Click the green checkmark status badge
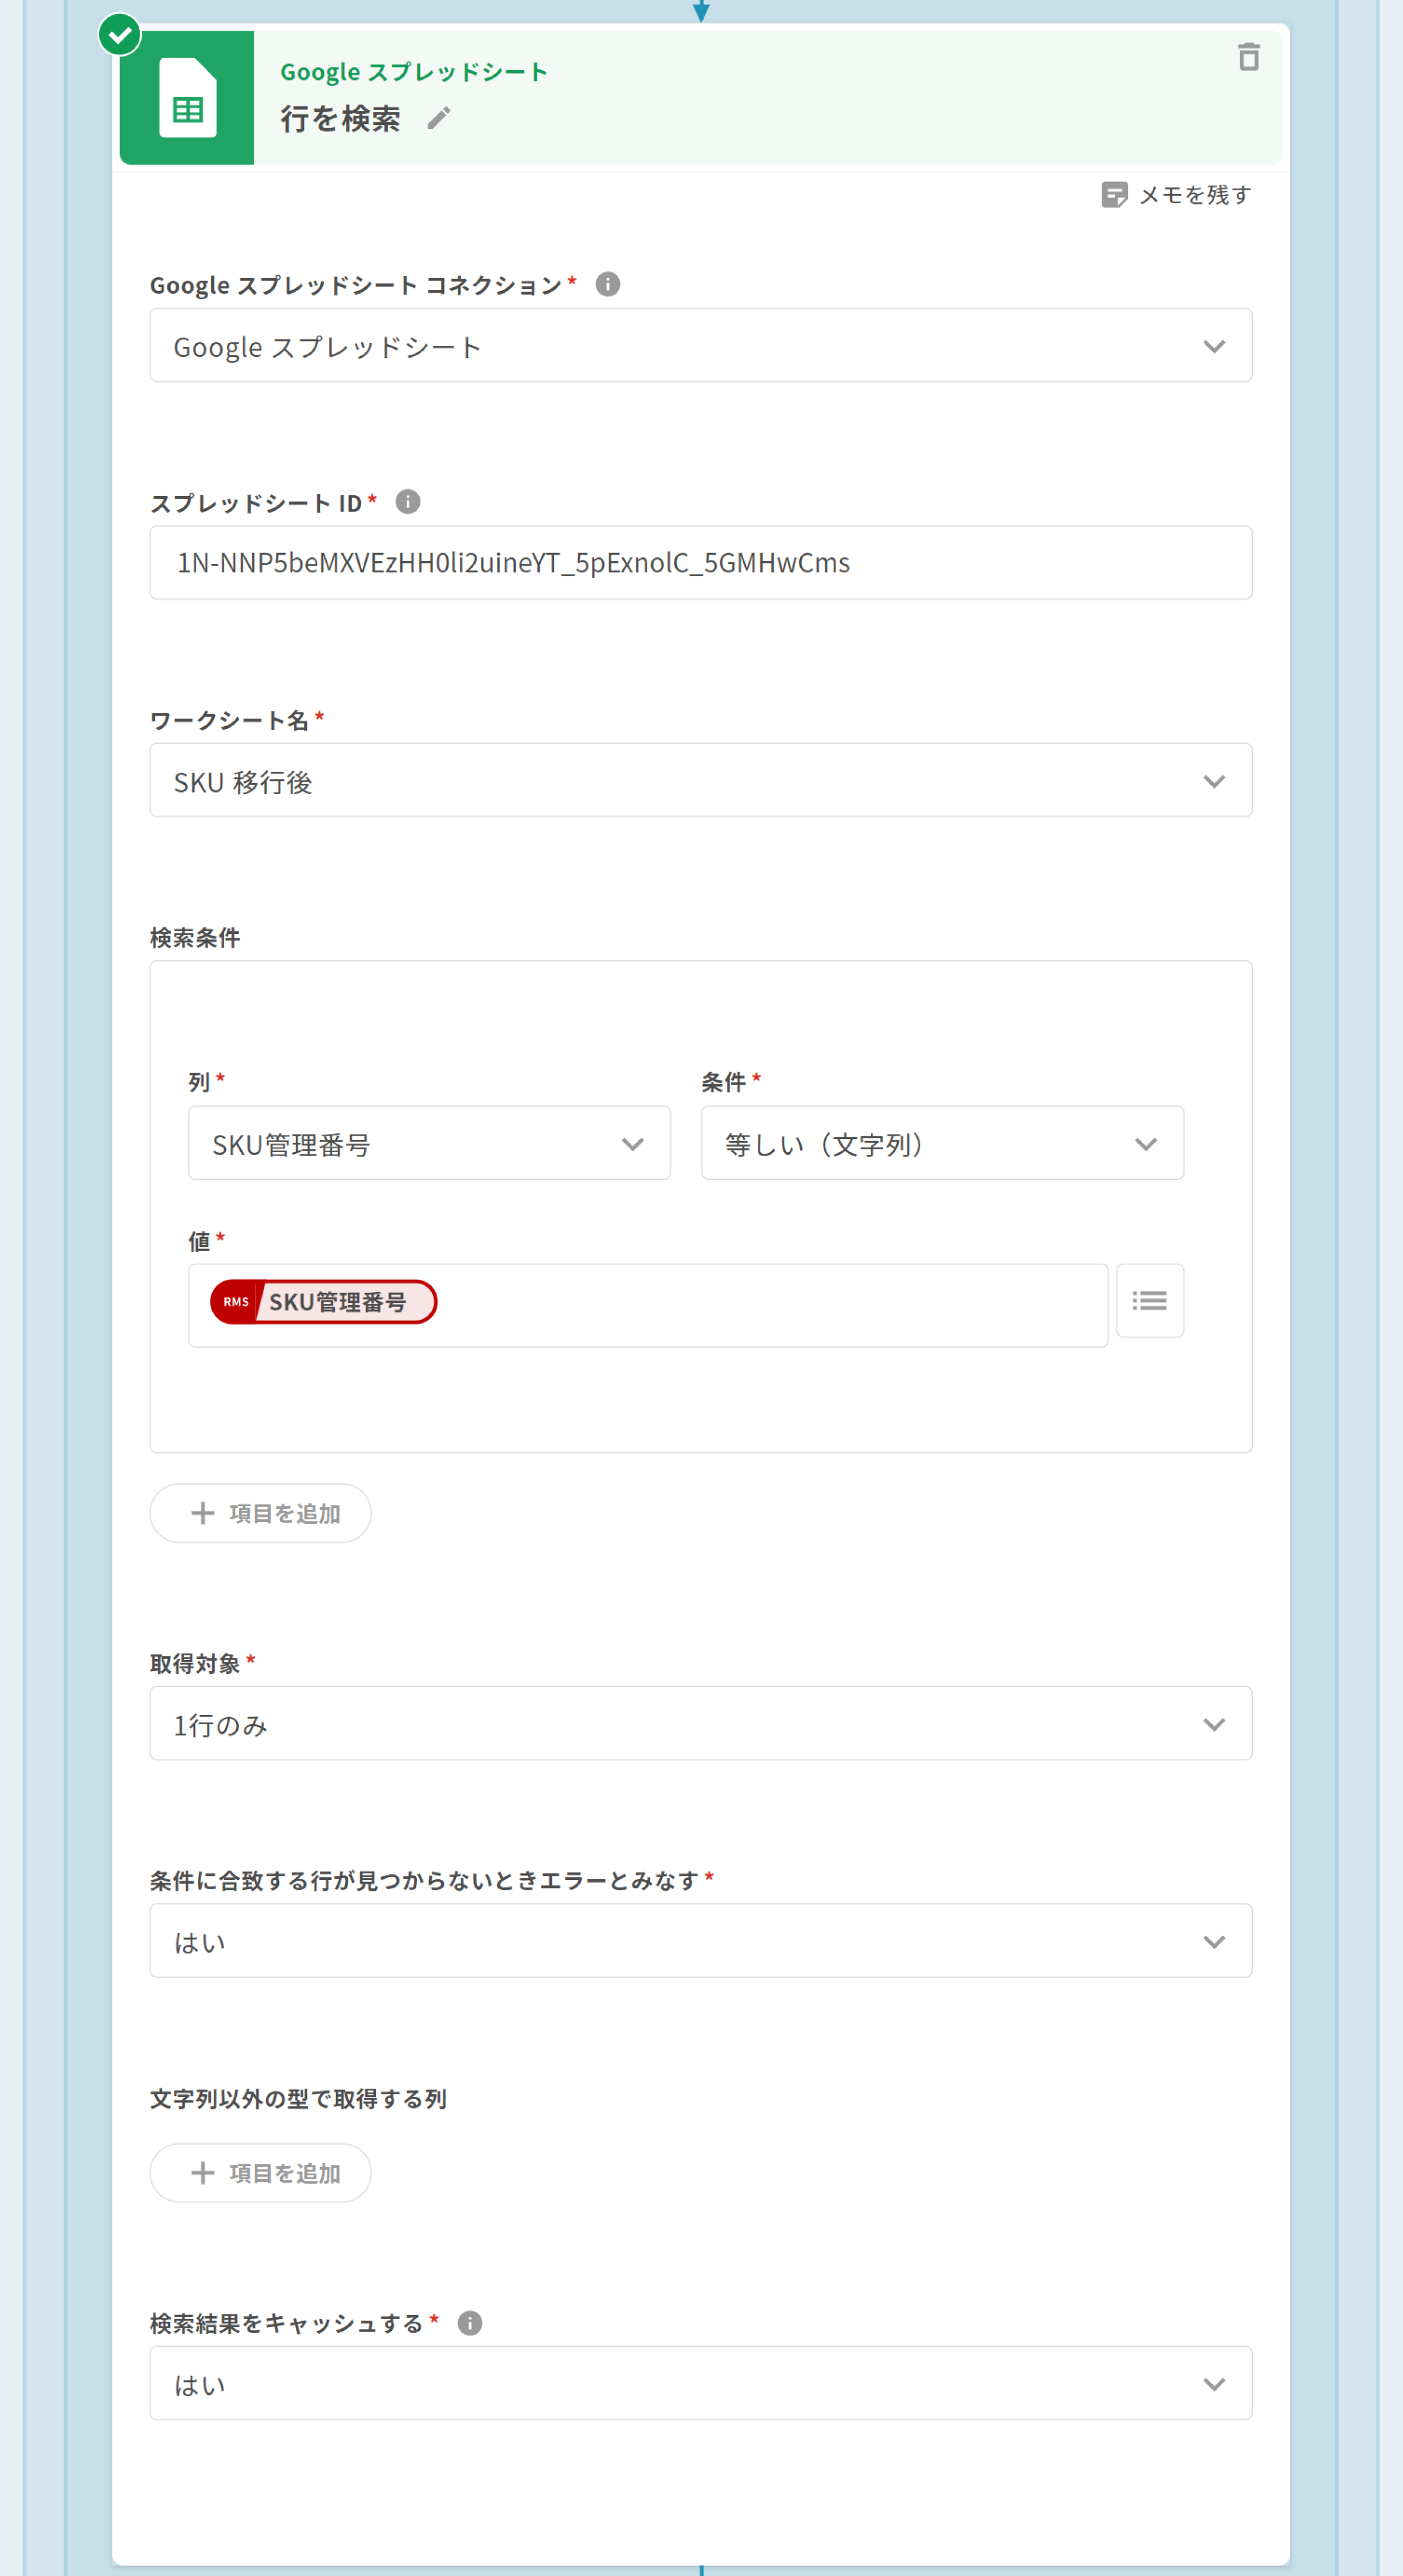 tap(120, 36)
